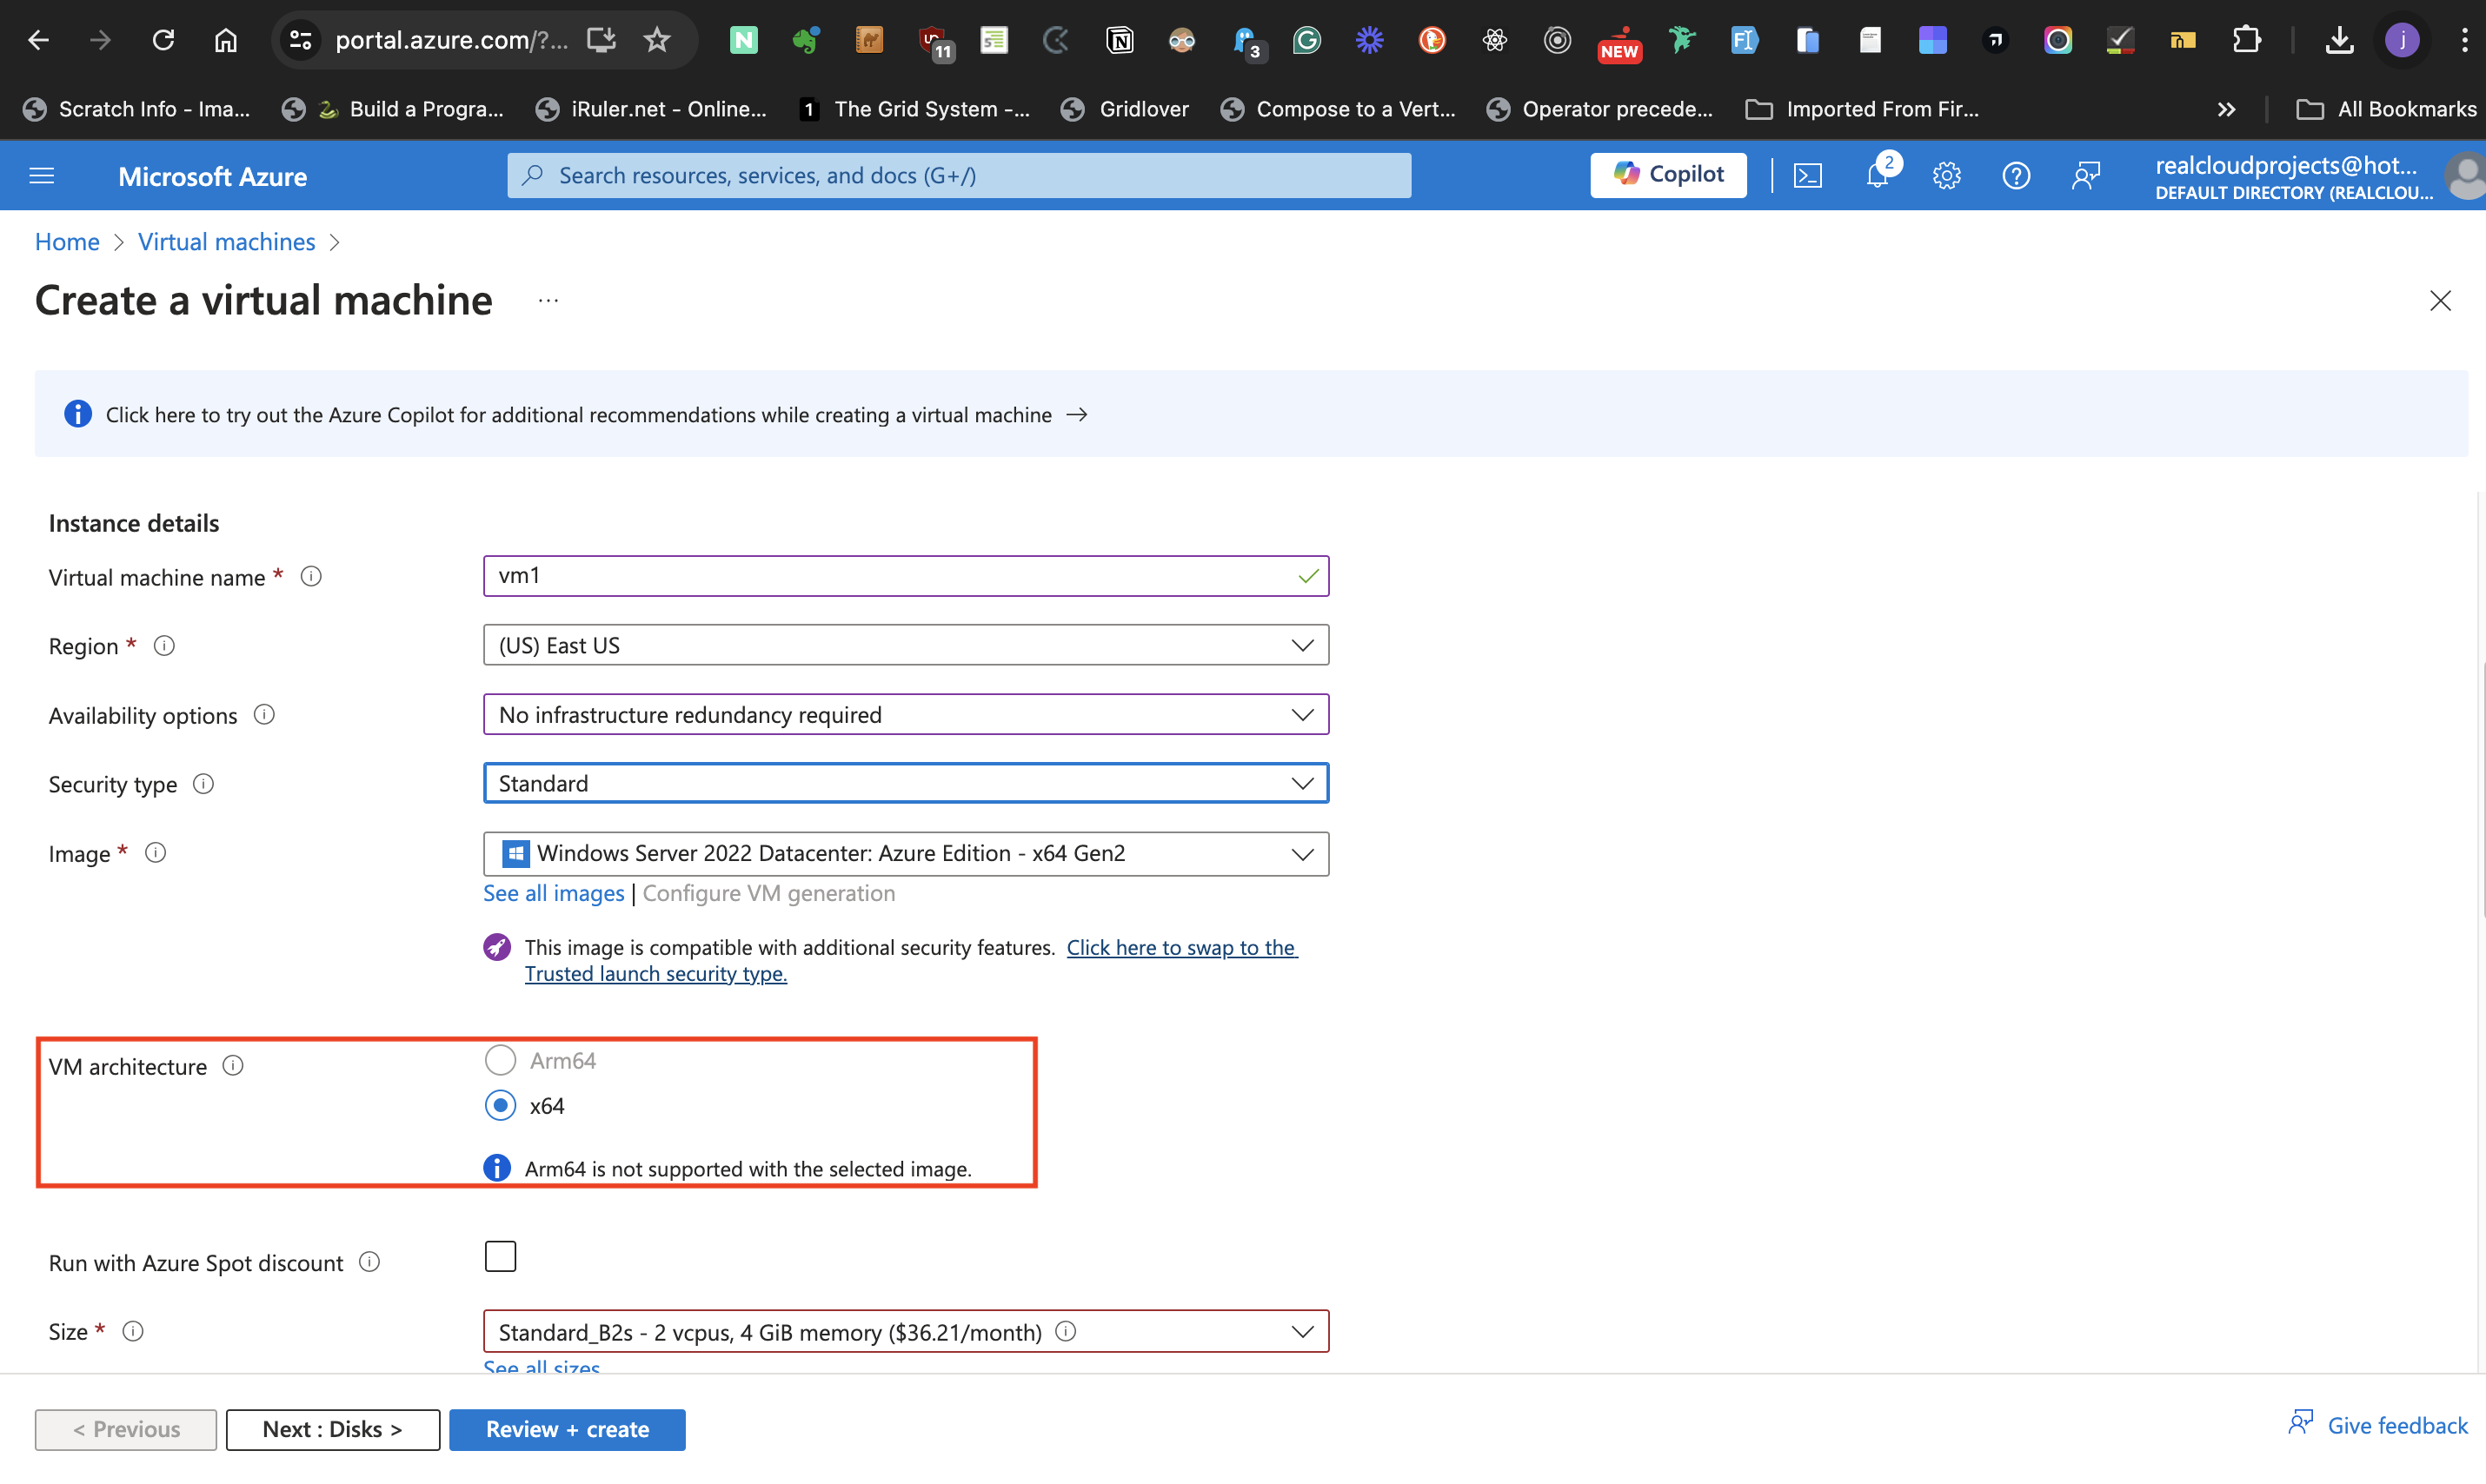
Task: Open the Azure Cloud Shell icon
Action: pos(1808,176)
